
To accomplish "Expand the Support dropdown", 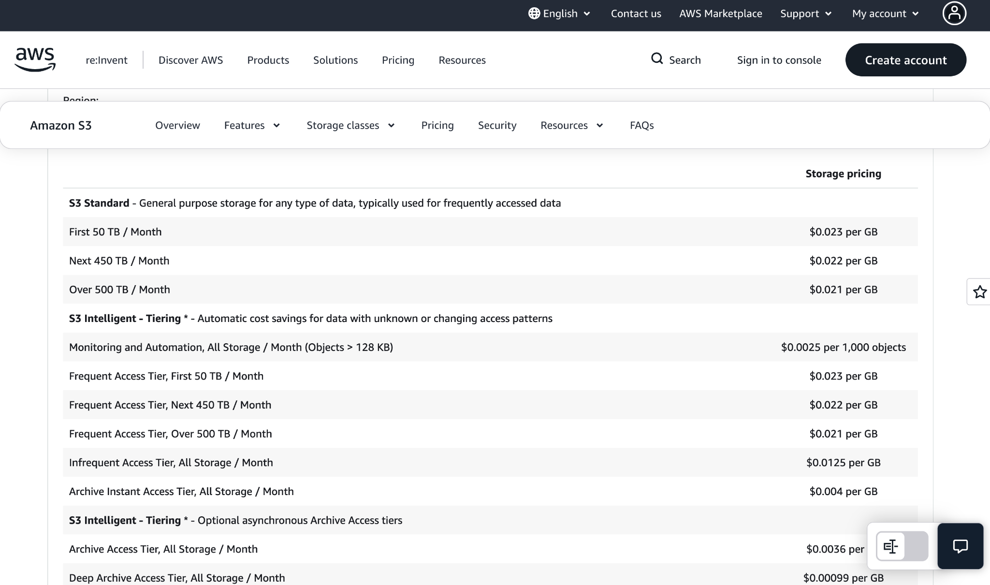I will point(806,14).
